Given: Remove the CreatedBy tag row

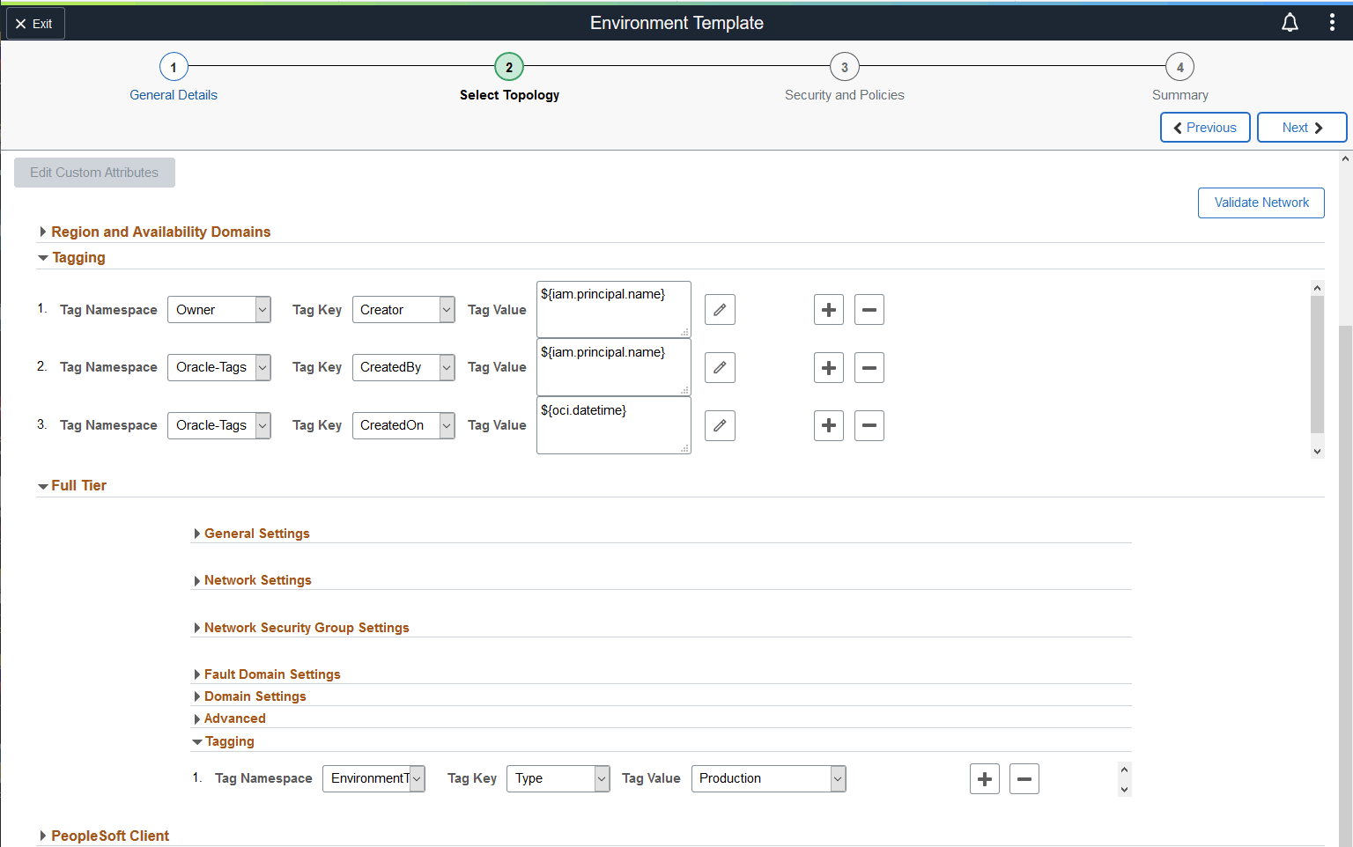Looking at the screenshot, I should pyautogui.click(x=869, y=367).
